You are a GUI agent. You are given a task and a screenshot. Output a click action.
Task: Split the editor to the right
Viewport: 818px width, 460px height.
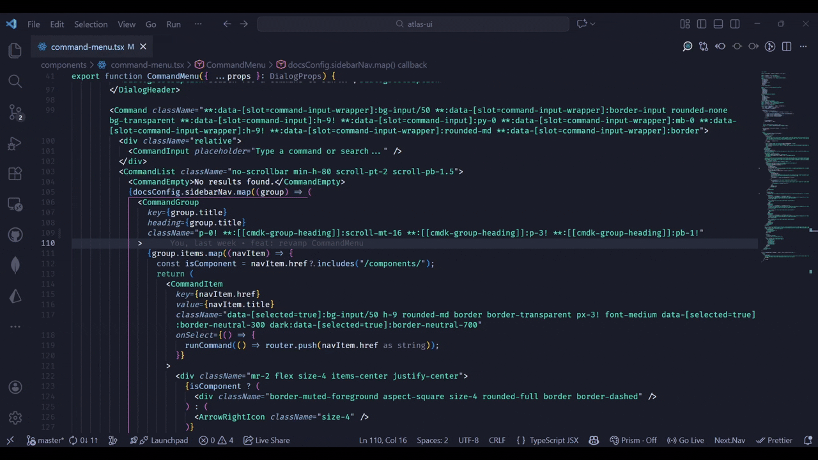(787, 47)
